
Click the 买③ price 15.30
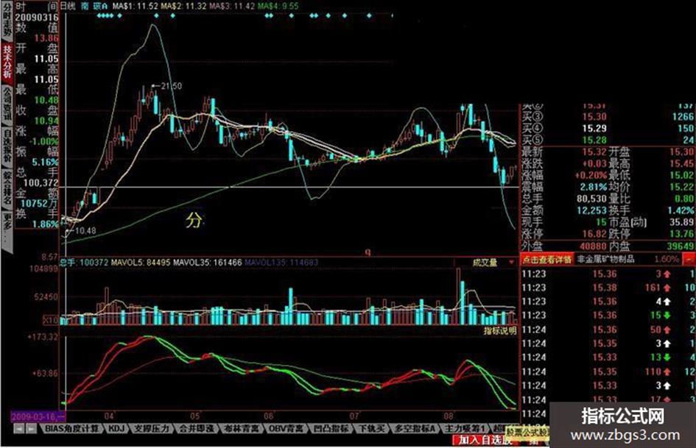click(x=594, y=117)
